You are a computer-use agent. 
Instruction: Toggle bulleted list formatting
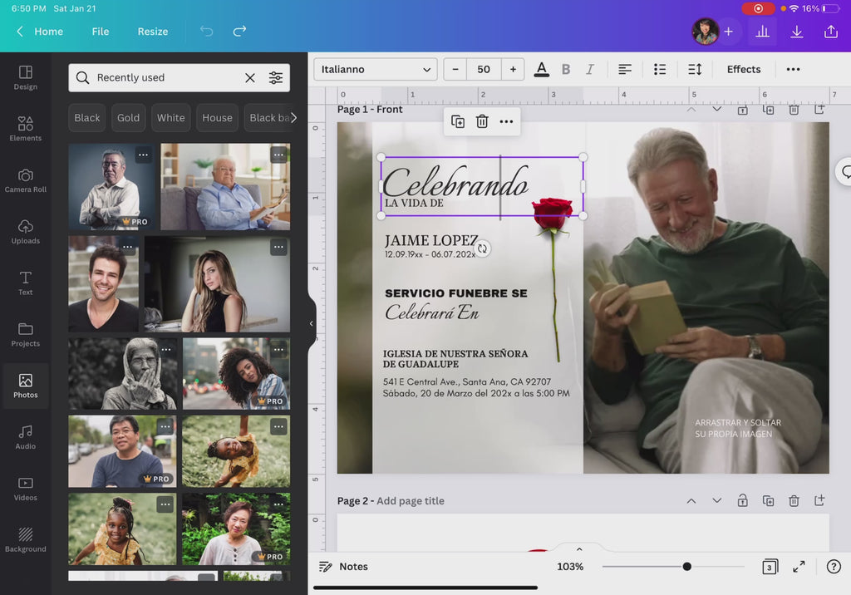[x=660, y=69]
